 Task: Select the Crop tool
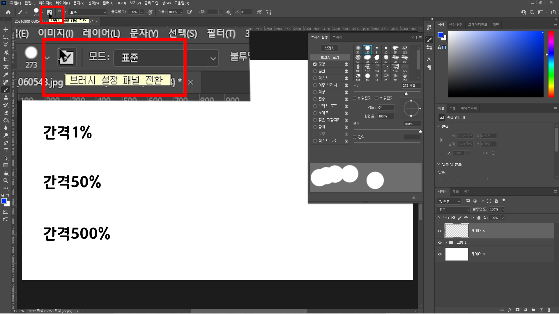tap(6, 60)
